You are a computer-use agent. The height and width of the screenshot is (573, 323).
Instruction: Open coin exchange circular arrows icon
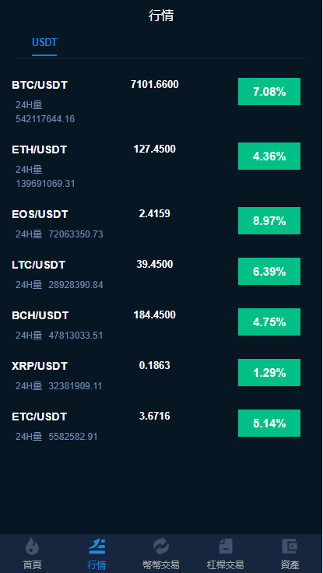(161, 547)
